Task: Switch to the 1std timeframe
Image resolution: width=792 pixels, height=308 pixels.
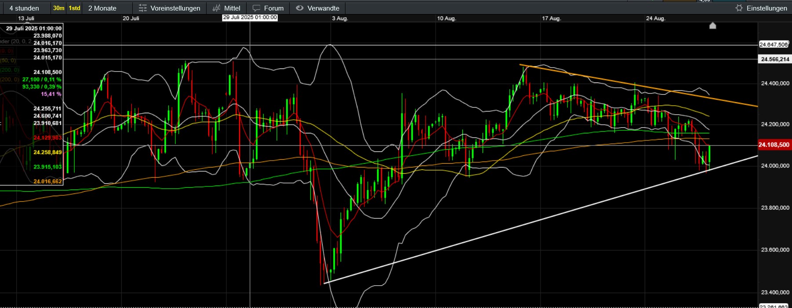Action: click(74, 8)
